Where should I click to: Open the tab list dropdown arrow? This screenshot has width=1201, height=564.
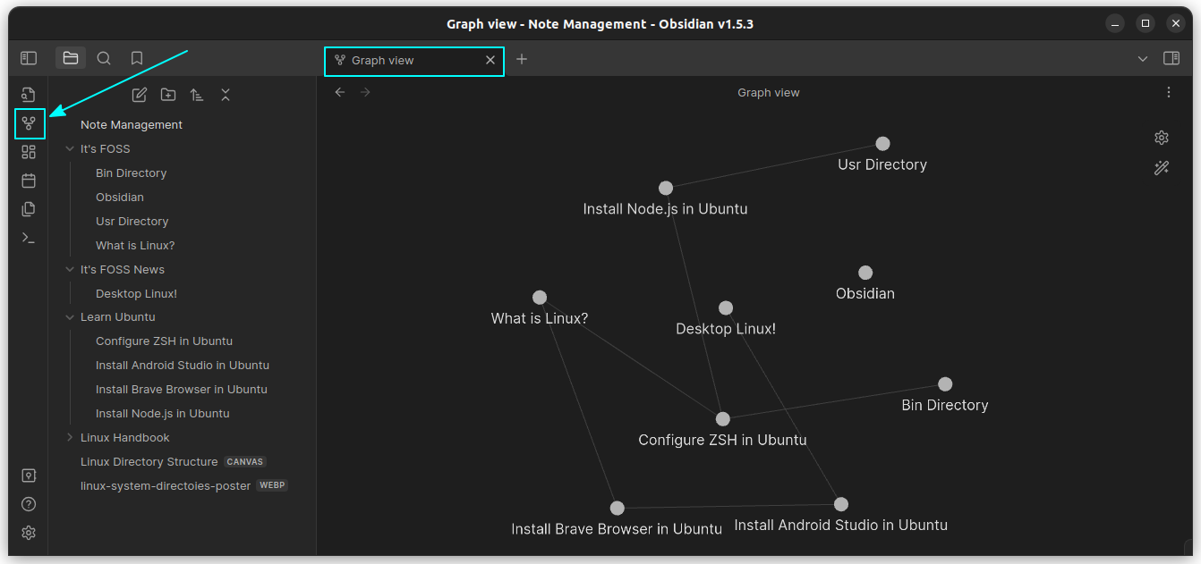pyautogui.click(x=1143, y=59)
